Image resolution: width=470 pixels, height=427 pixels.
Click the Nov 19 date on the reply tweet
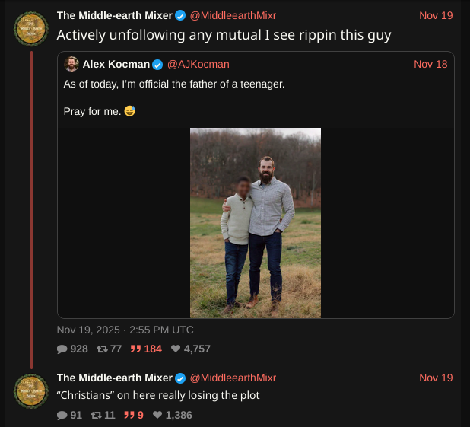(436, 378)
